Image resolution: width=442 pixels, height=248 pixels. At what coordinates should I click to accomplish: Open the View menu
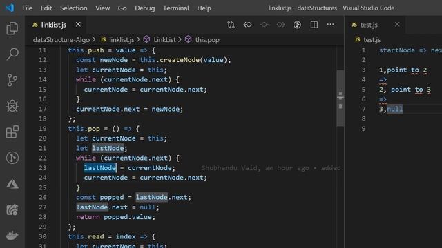(x=103, y=8)
